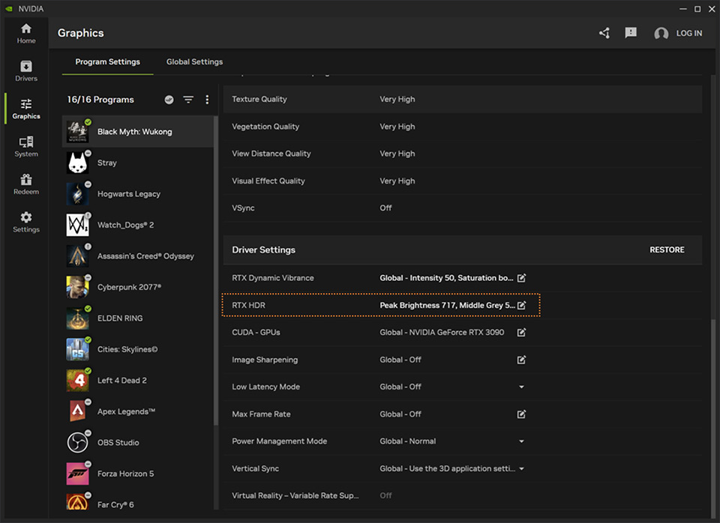Edit the RTX Dynamic Vibrance setting
This screenshot has height=523, width=720.
(x=522, y=278)
